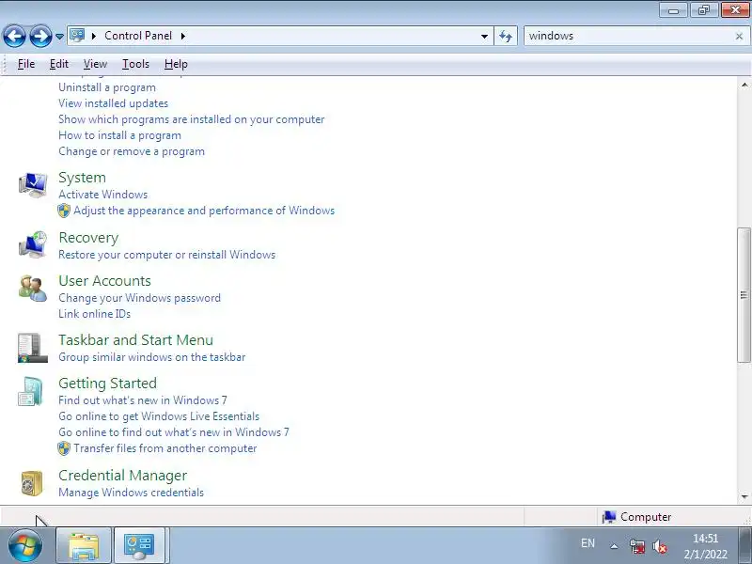Open How to install a program
752x564 pixels.
point(120,135)
